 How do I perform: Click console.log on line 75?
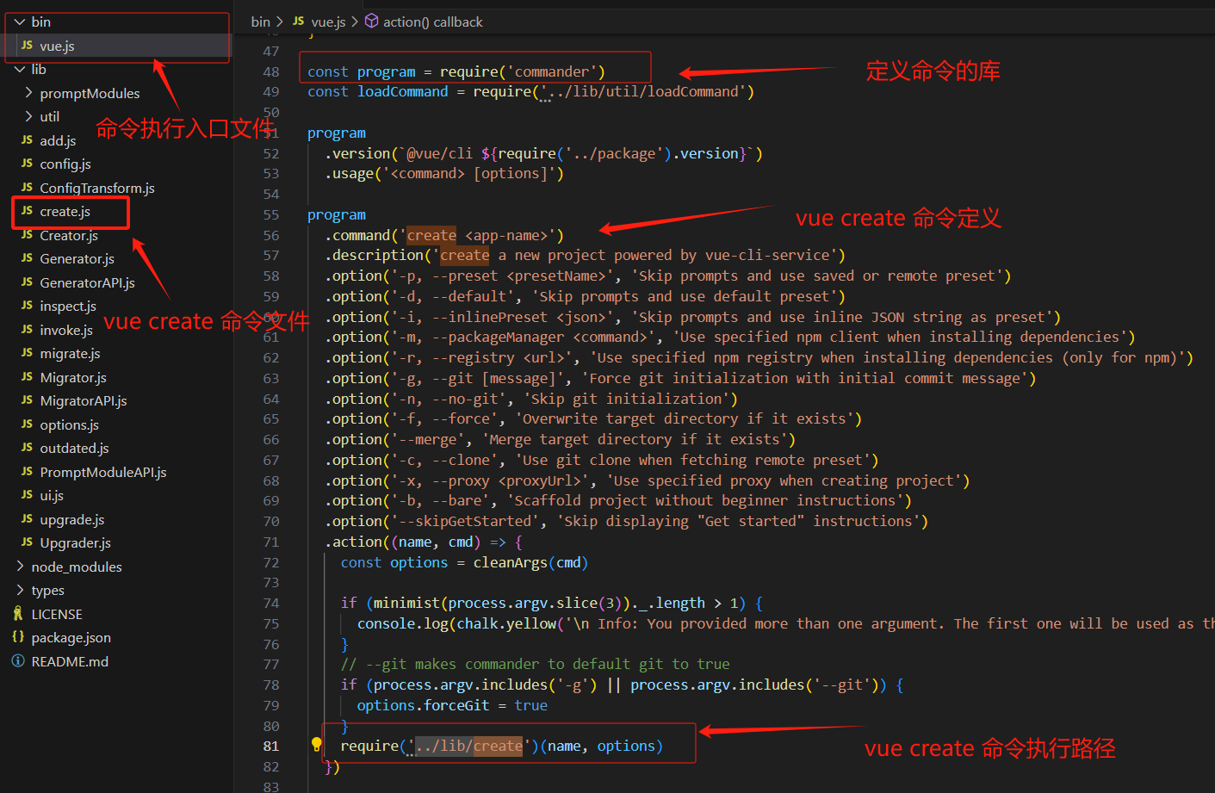(402, 623)
